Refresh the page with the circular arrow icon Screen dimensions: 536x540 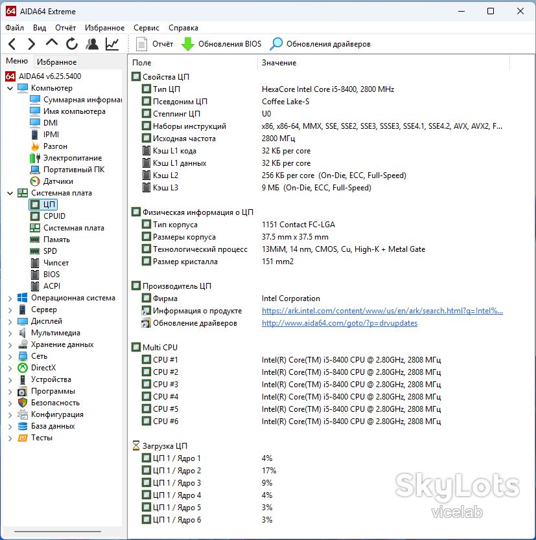(x=72, y=44)
